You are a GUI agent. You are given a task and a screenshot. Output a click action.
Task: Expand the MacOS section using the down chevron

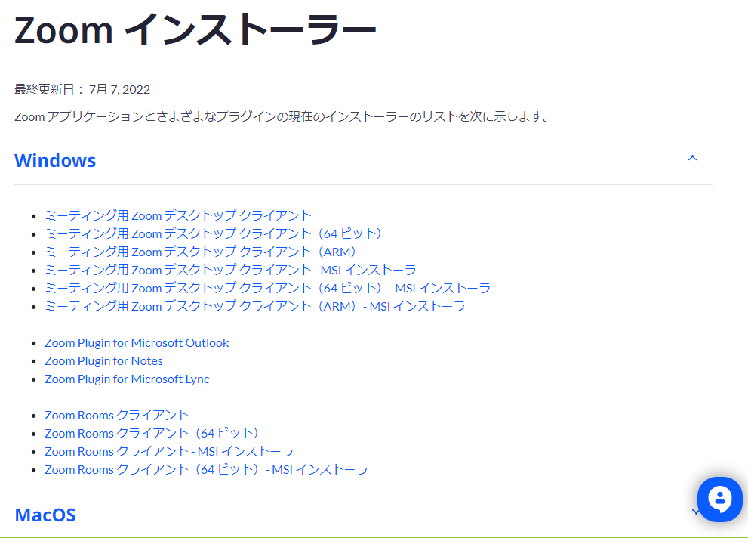coord(695,511)
